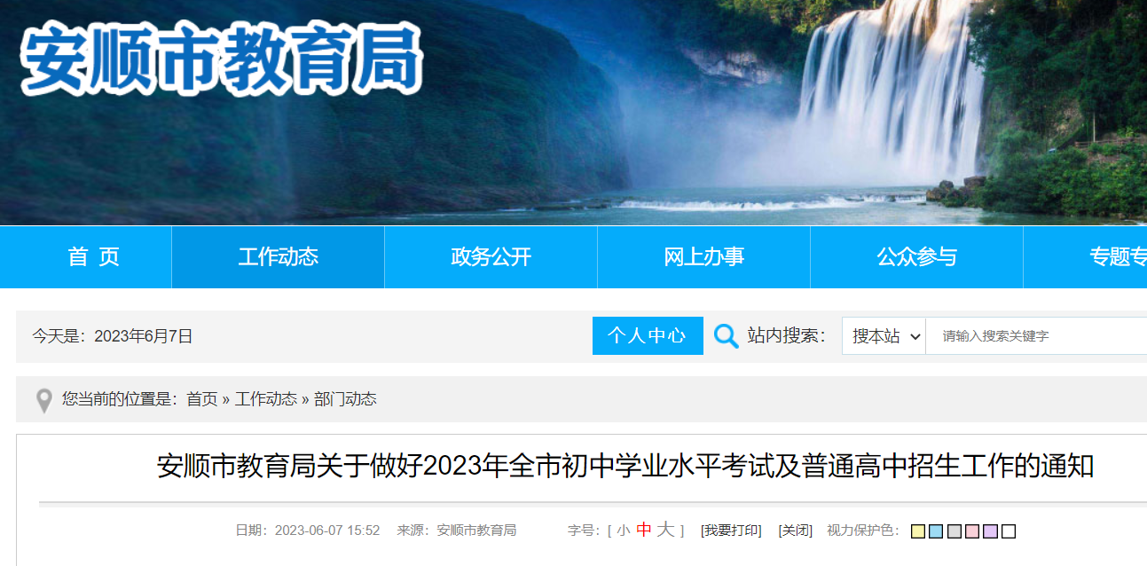Select purple eye-protection color swatch
Screen dimensions: 1147x566
click(x=991, y=531)
